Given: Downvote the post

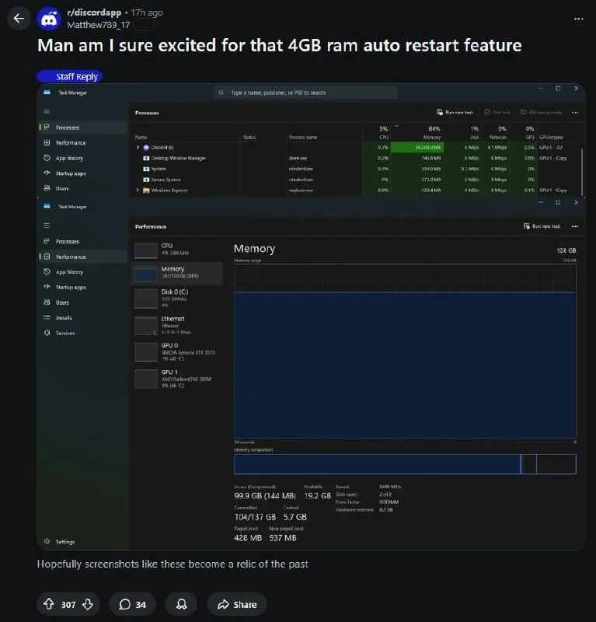Looking at the screenshot, I should pyautogui.click(x=88, y=604).
